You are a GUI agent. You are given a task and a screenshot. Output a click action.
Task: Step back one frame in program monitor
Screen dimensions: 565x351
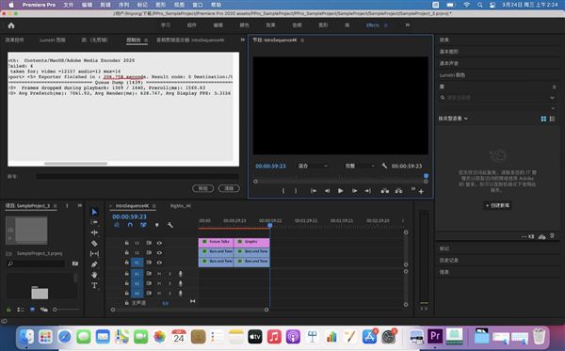[x=327, y=191]
